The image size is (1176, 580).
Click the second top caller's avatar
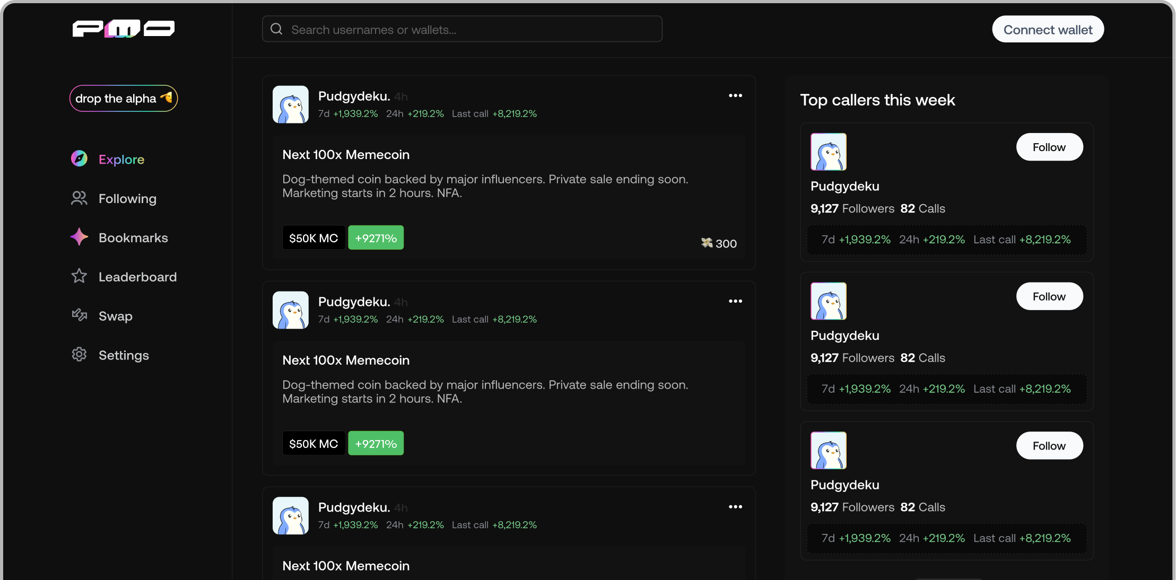coord(829,301)
